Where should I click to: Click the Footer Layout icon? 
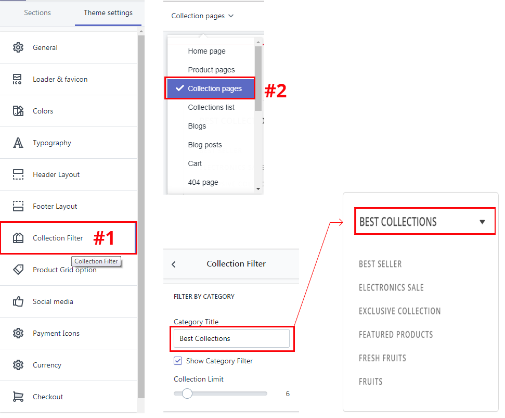[18, 206]
